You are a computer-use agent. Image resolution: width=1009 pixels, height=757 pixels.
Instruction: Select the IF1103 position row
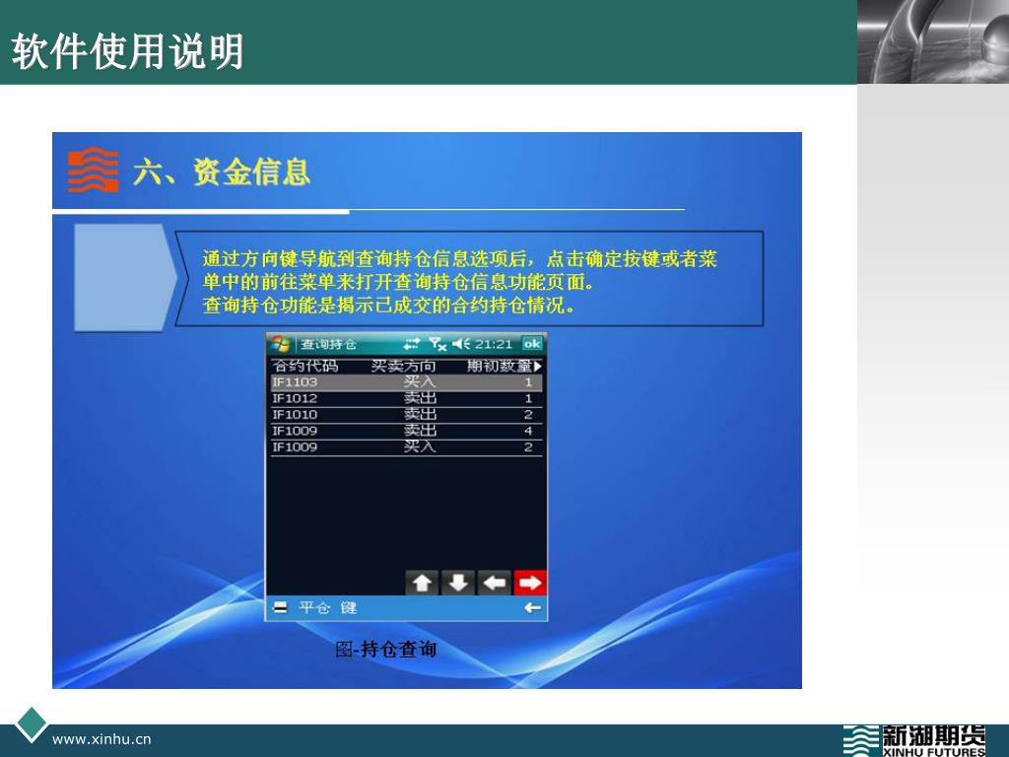point(406,382)
